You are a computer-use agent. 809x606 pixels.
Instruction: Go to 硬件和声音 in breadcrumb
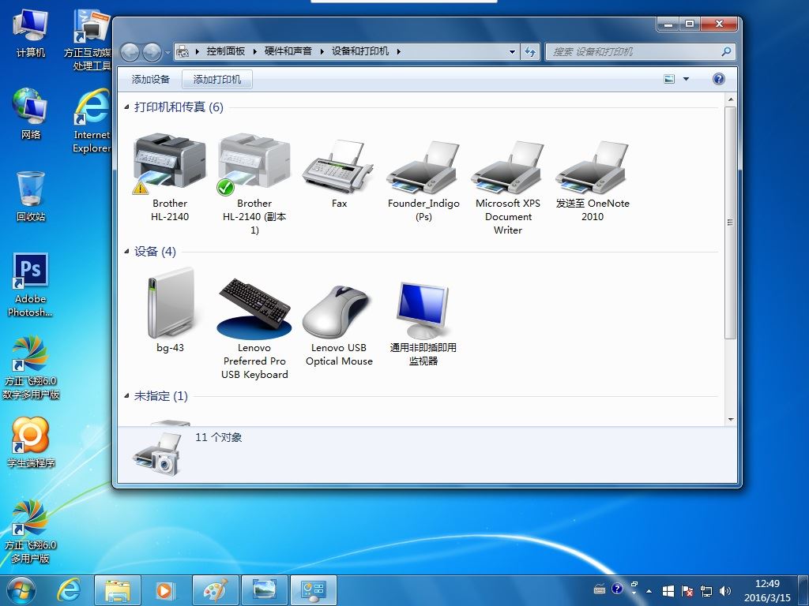[x=288, y=51]
